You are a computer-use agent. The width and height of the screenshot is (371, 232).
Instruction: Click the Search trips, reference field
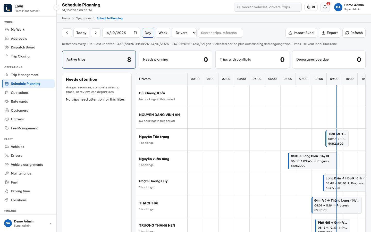[x=221, y=33]
